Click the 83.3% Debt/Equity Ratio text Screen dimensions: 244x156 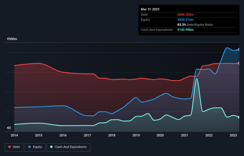tap(195, 25)
